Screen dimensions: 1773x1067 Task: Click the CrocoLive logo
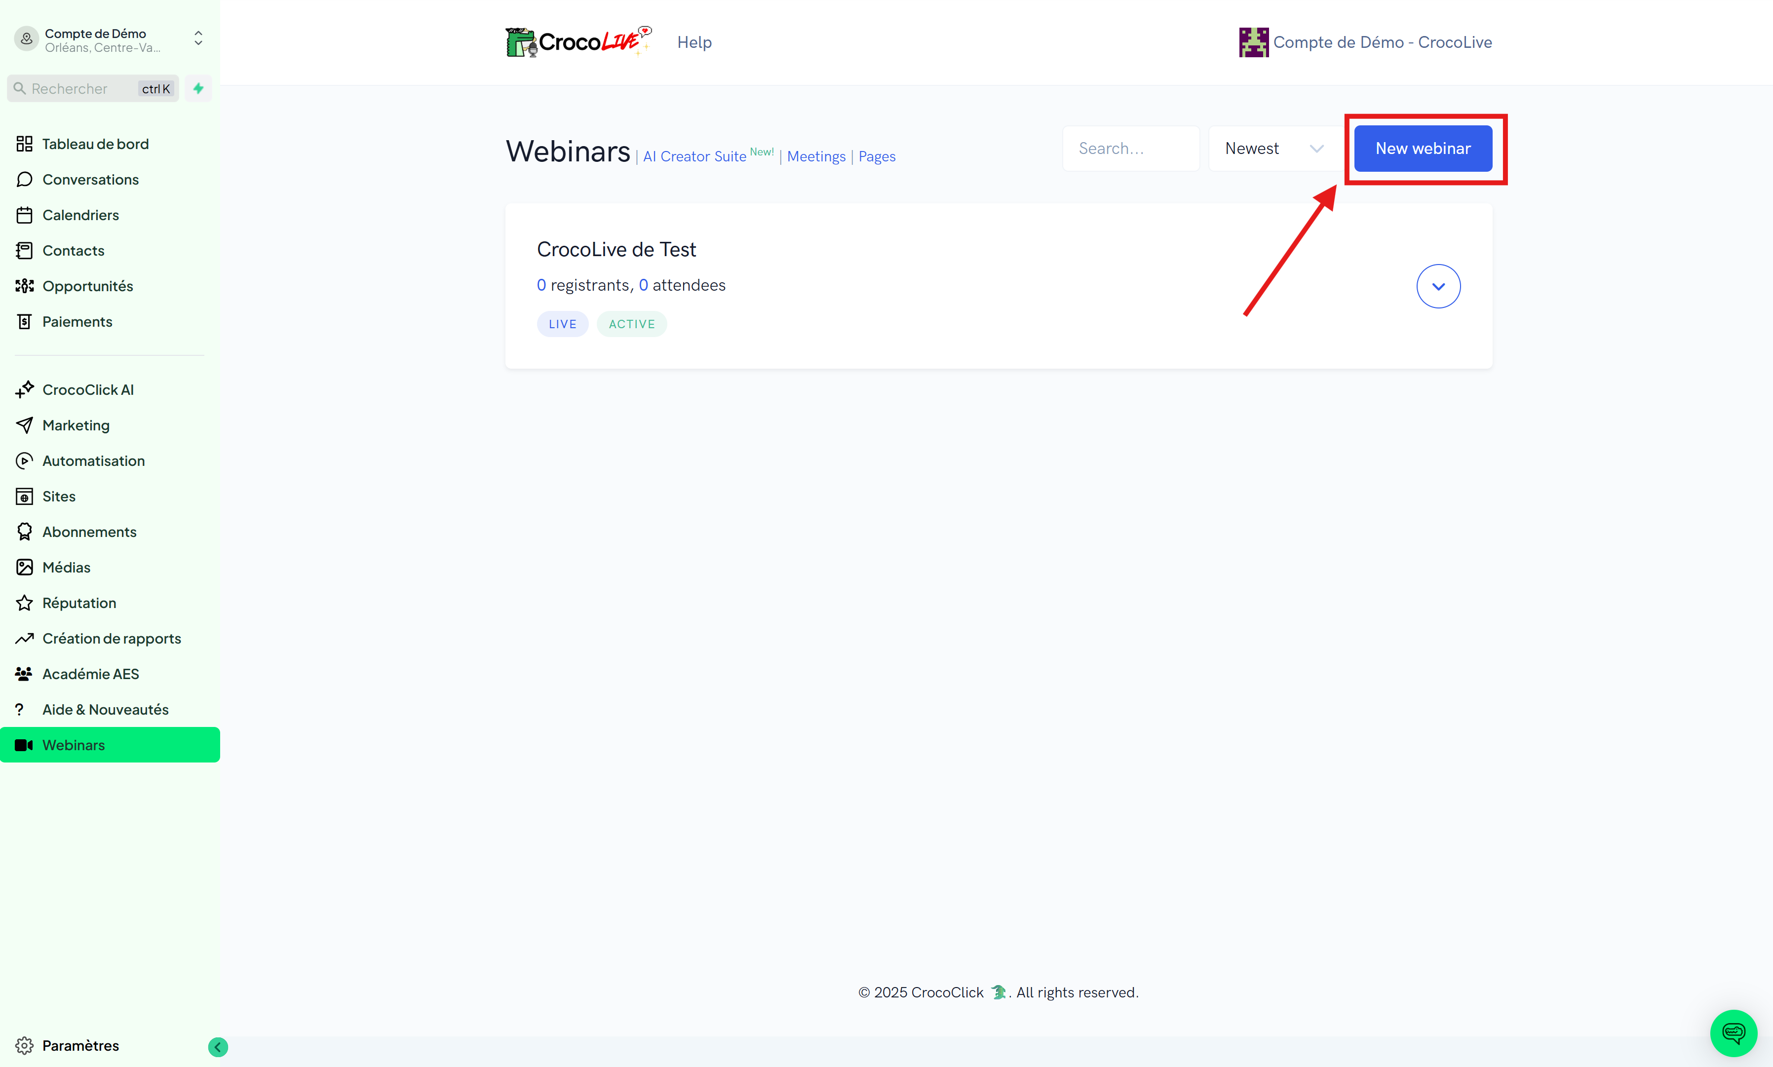pyautogui.click(x=578, y=41)
